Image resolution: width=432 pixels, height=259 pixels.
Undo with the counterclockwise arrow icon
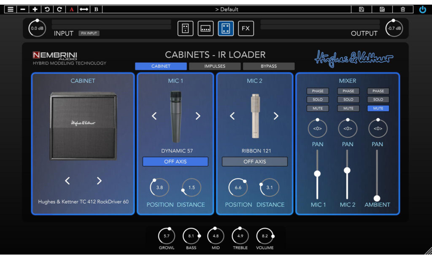click(x=47, y=9)
